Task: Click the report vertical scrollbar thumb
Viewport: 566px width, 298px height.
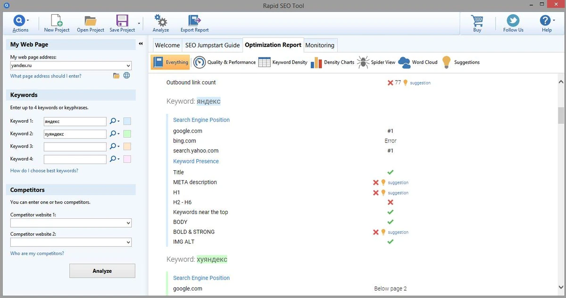Action: pyautogui.click(x=561, y=115)
